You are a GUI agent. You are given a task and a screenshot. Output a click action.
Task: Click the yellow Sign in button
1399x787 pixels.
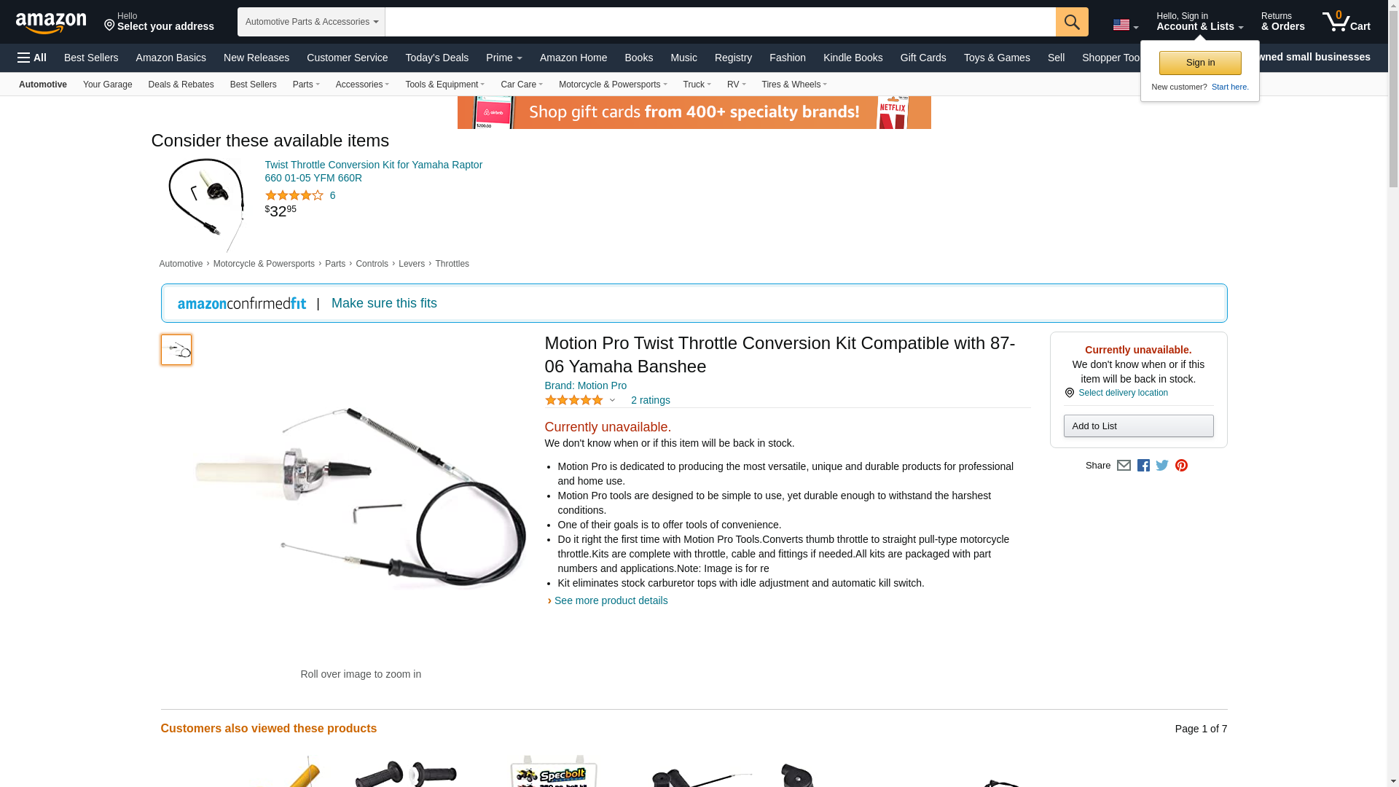click(x=1200, y=63)
